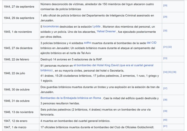Click the text '1 alto oficial de policía británico'
The width and height of the screenshot is (187, 131).
pyautogui.click(x=61, y=15)
